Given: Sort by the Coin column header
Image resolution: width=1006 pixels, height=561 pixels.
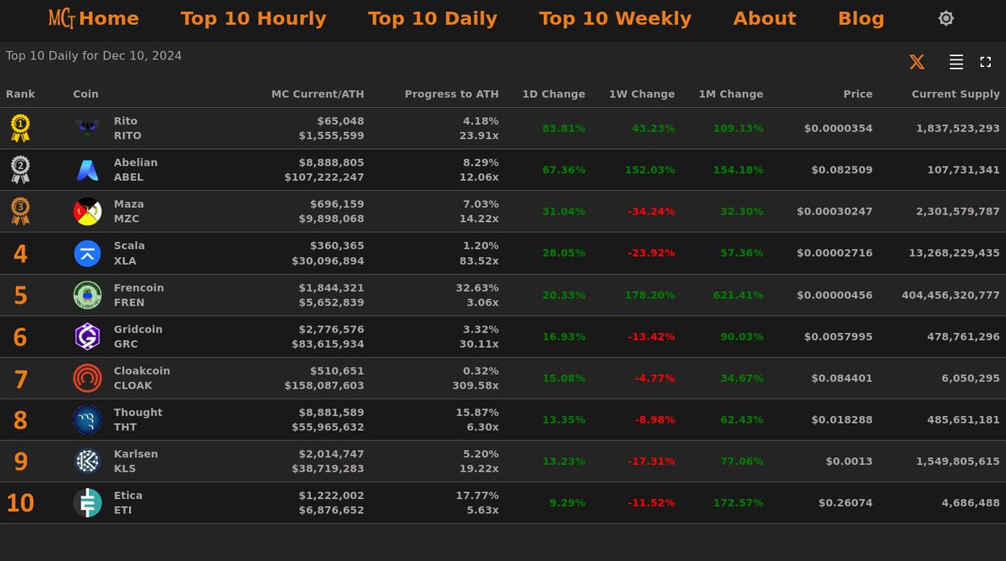Looking at the screenshot, I should [x=86, y=94].
